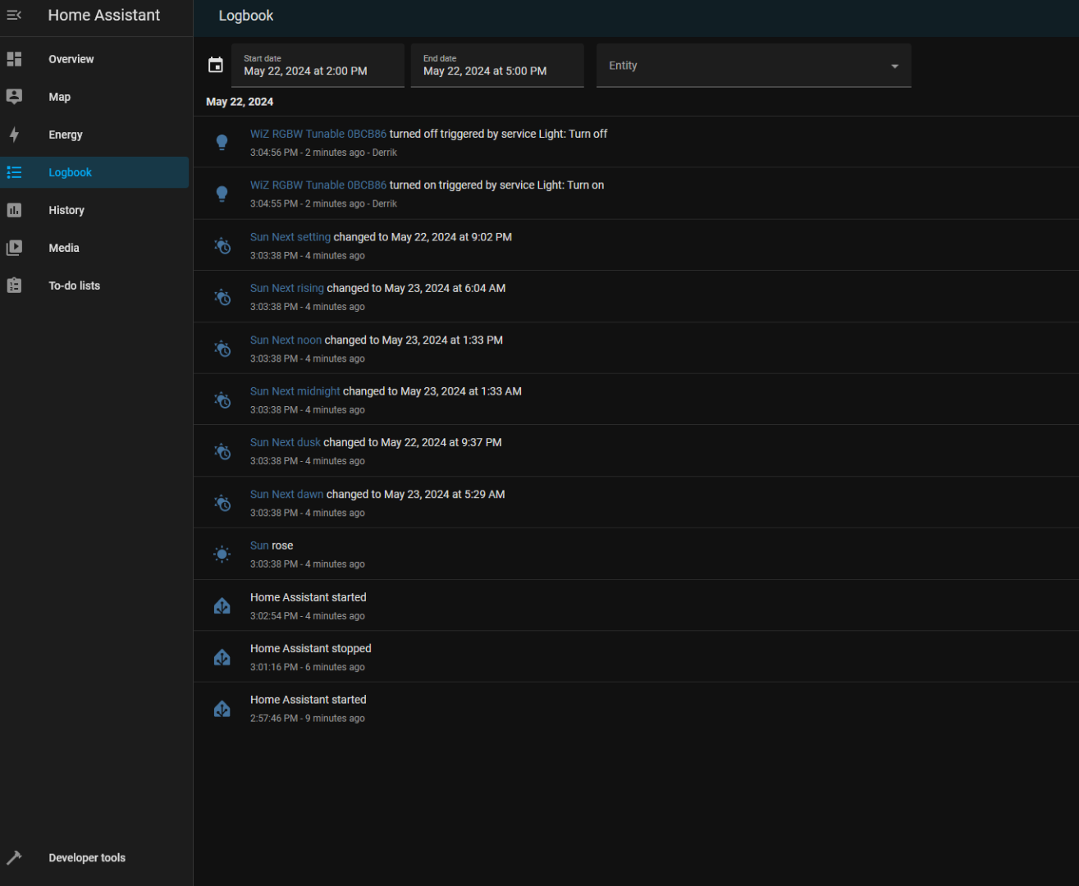Screen dimensions: 1079x886
Task: Click lightbulb icon of turned off entry
Action: click(x=222, y=142)
